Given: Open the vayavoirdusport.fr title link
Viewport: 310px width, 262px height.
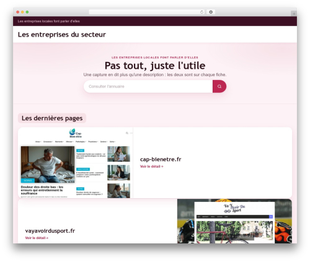Looking at the screenshot, I should 50,230.
